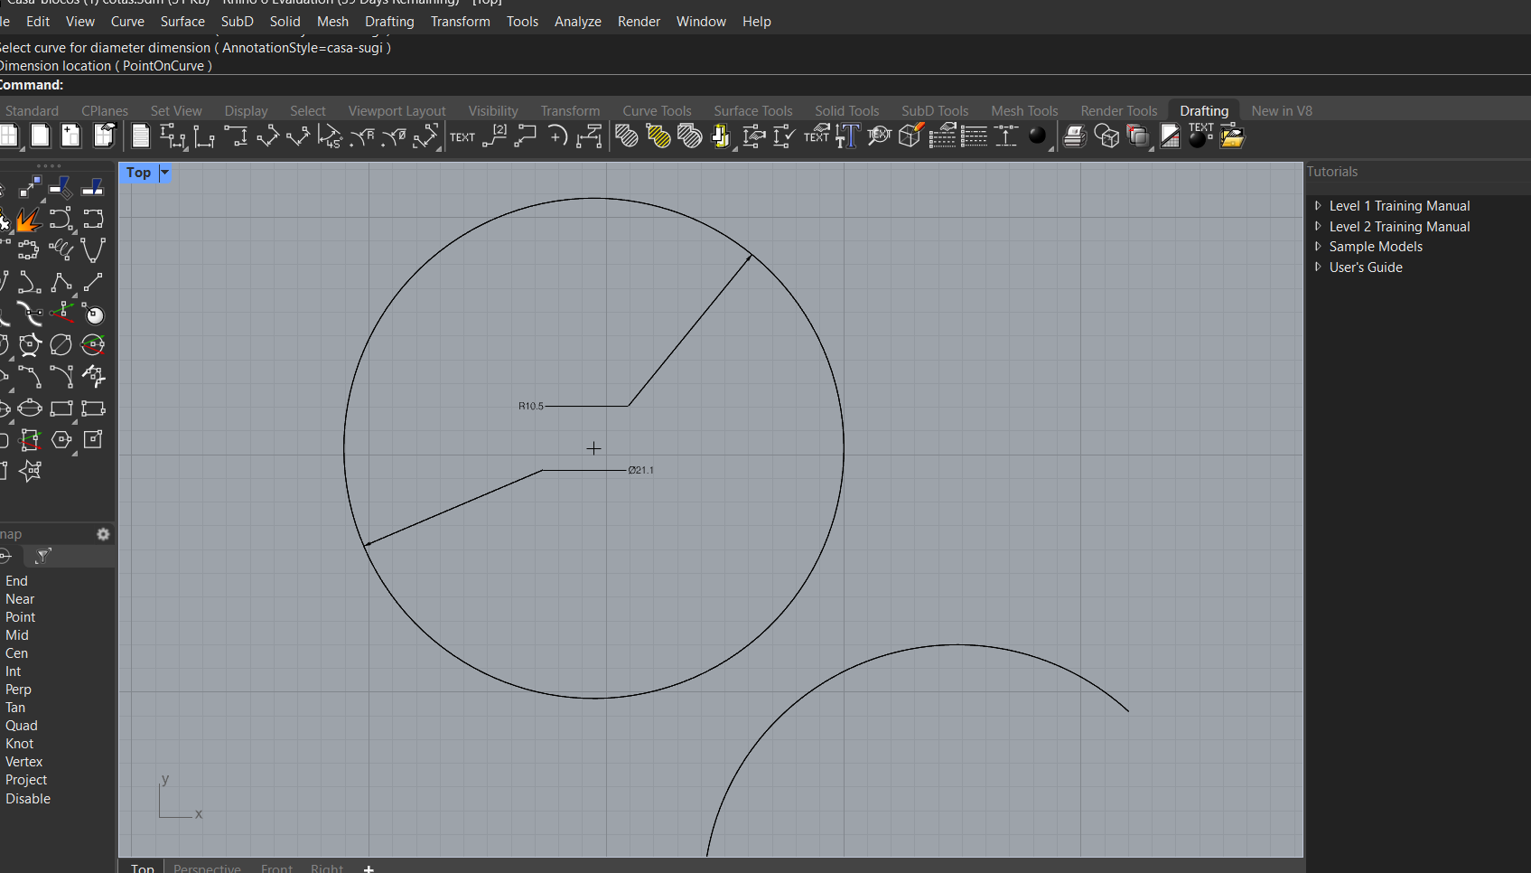Select the radius dimension tool
This screenshot has height=873, width=1531.
[x=362, y=136]
